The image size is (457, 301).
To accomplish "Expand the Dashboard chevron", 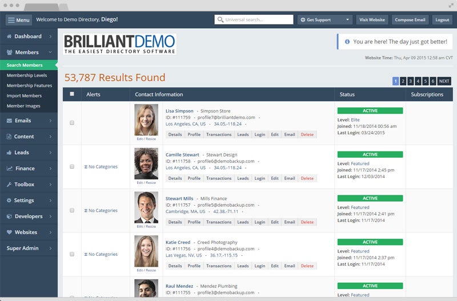I will point(50,37).
